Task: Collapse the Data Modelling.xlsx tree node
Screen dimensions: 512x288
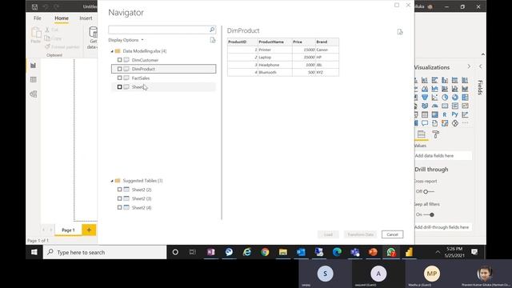Action: 112,51
